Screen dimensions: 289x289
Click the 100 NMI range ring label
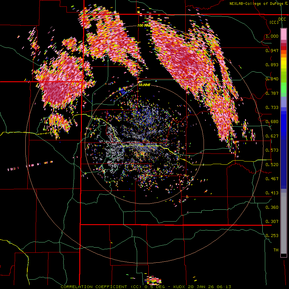pos(144,25)
